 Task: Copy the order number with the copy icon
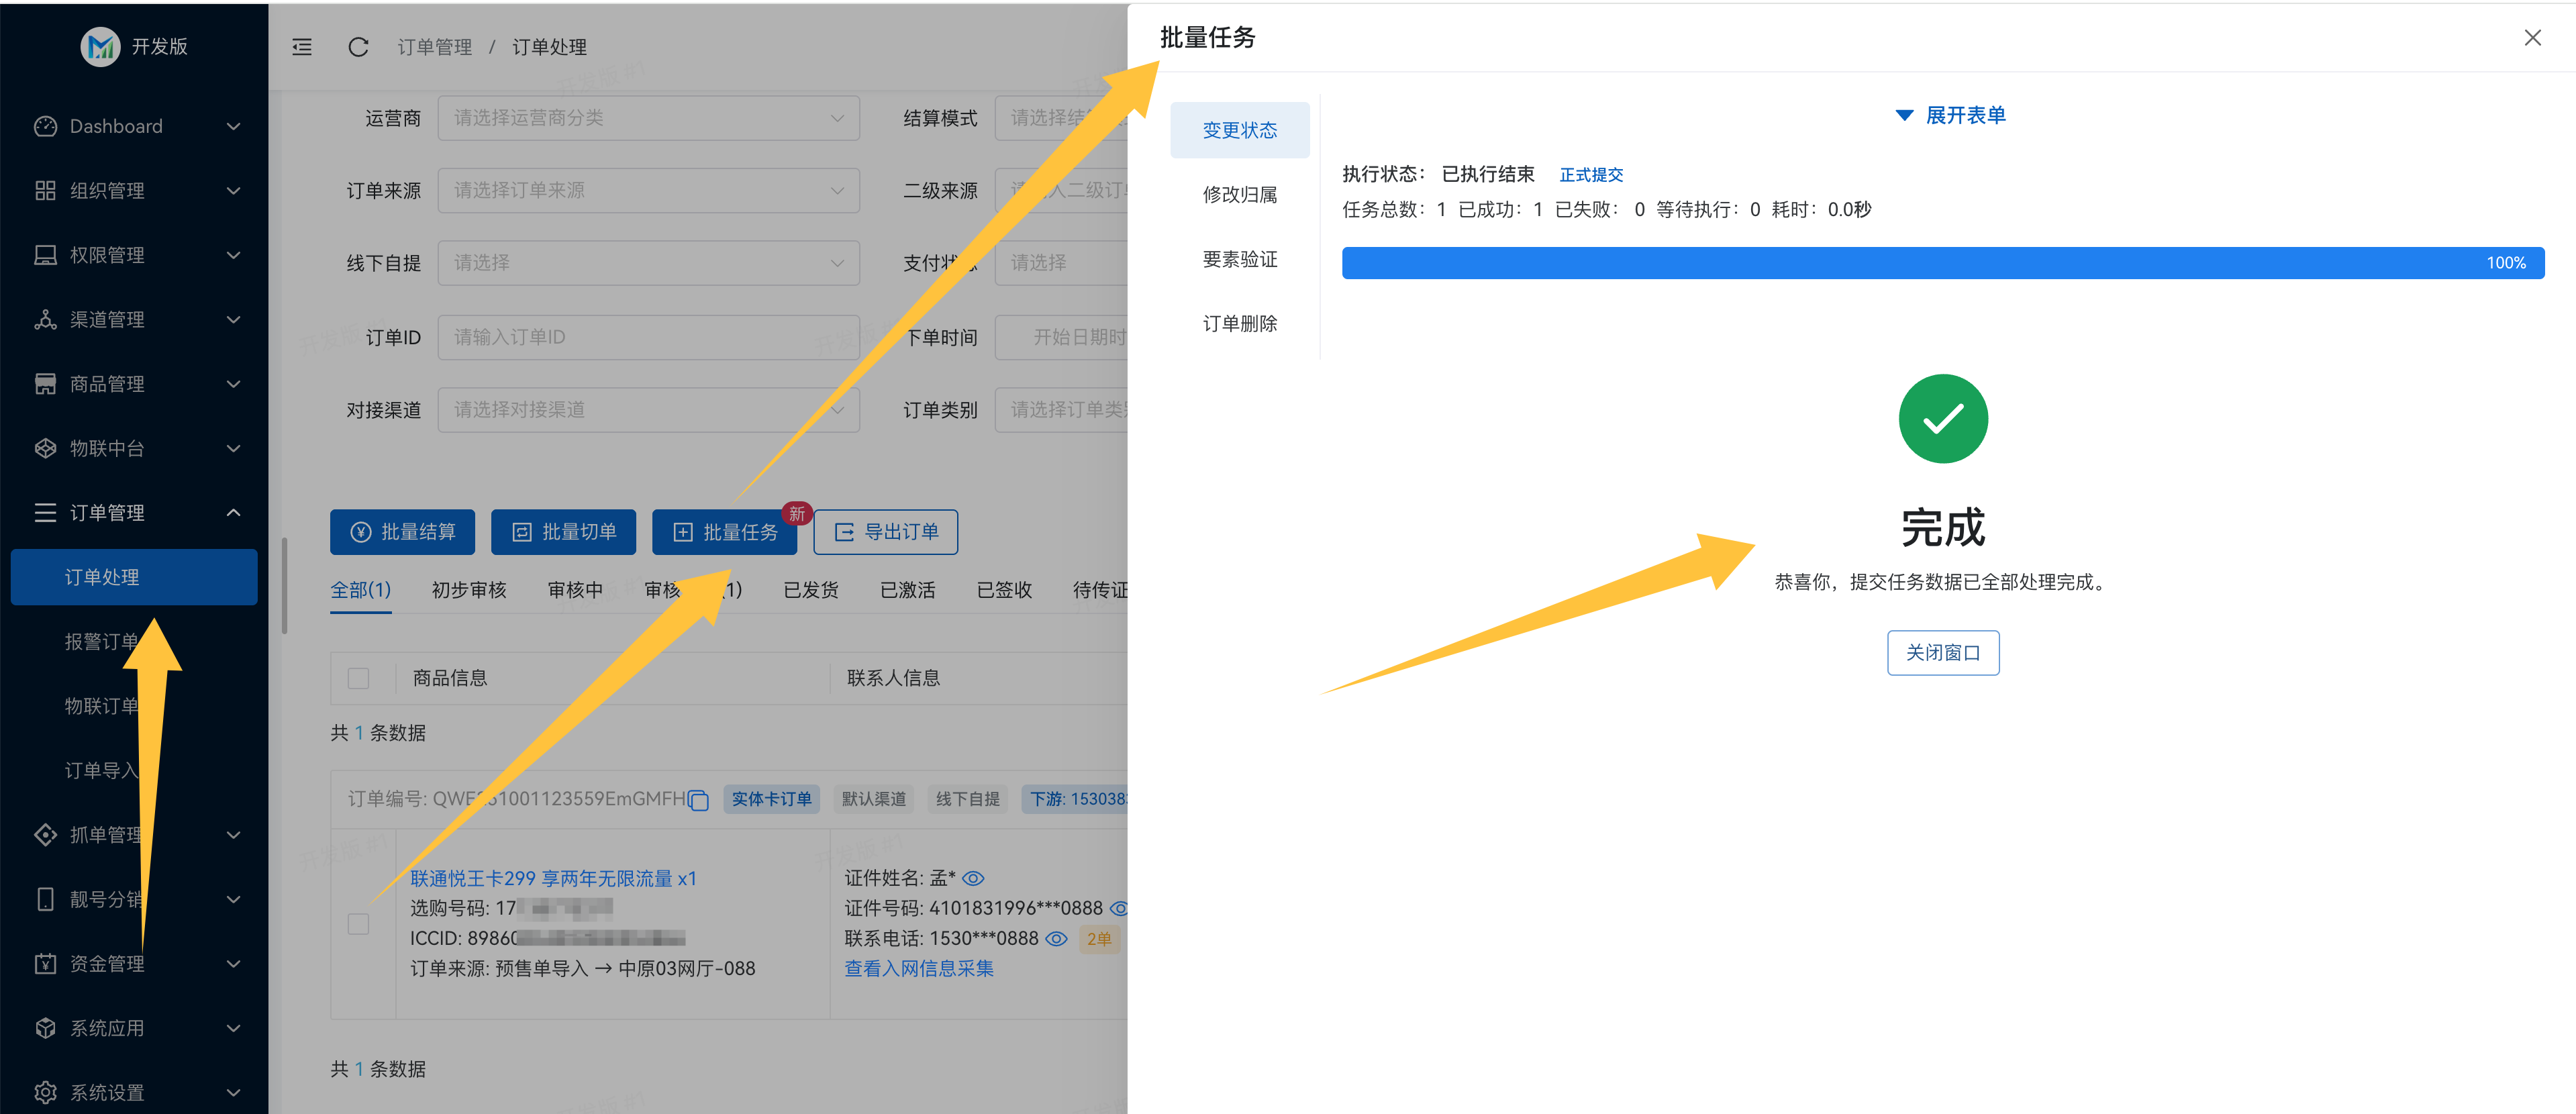coord(697,799)
